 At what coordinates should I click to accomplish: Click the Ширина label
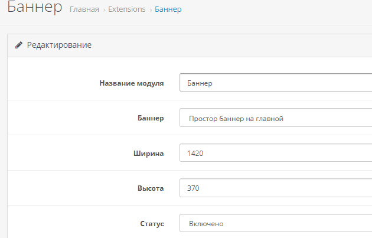click(148, 154)
